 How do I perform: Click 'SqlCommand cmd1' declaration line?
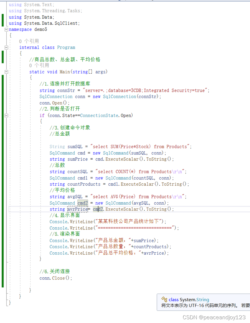pos(112,178)
